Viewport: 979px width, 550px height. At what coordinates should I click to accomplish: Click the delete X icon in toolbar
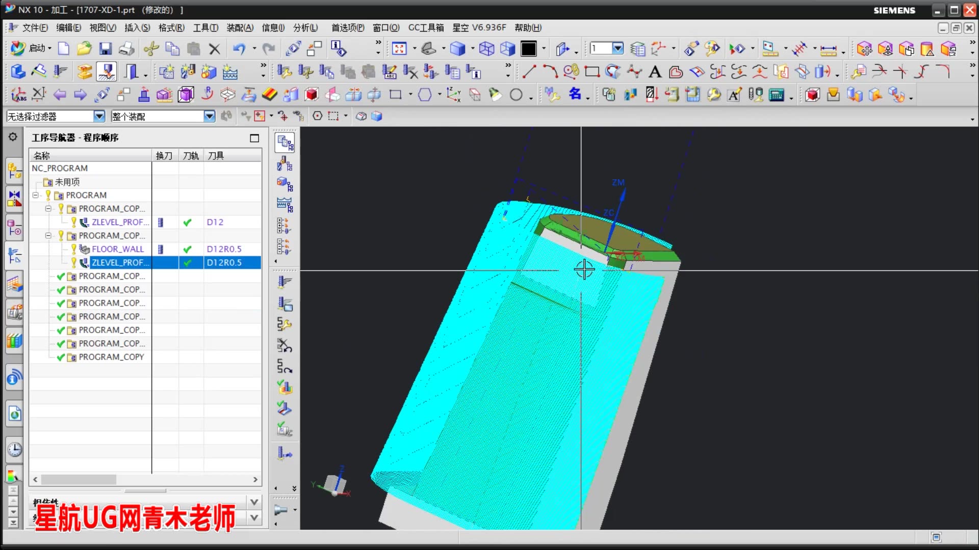[215, 49]
